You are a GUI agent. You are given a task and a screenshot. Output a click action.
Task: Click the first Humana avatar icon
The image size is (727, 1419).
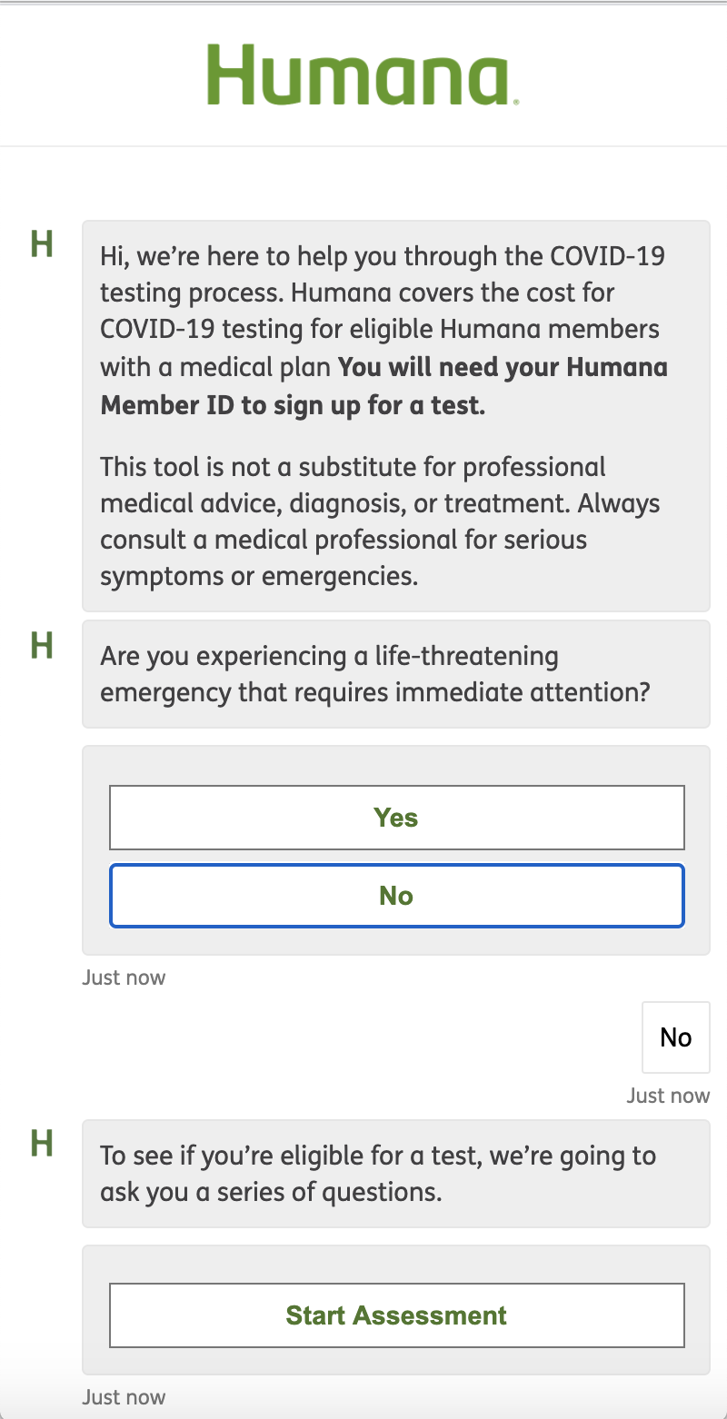[x=42, y=243]
